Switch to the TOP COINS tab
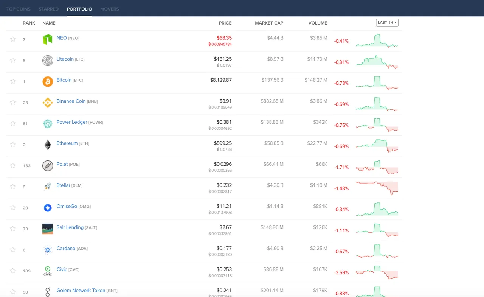Image resolution: width=484 pixels, height=297 pixels. click(19, 9)
